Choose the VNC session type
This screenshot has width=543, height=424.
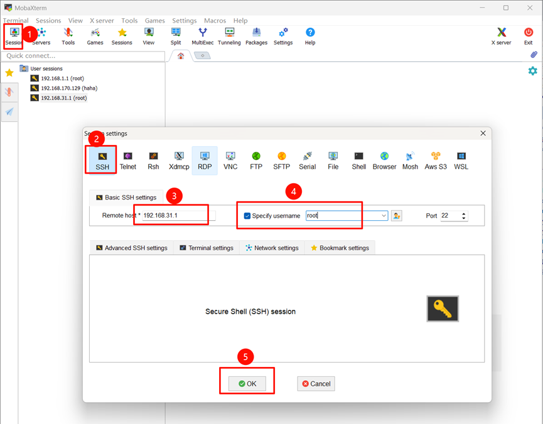(x=230, y=160)
